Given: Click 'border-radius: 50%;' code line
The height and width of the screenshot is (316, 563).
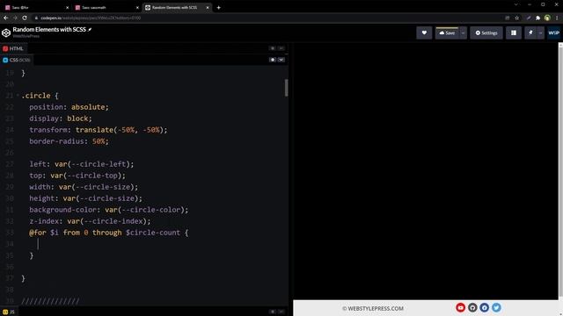Looking at the screenshot, I should pos(69,141).
